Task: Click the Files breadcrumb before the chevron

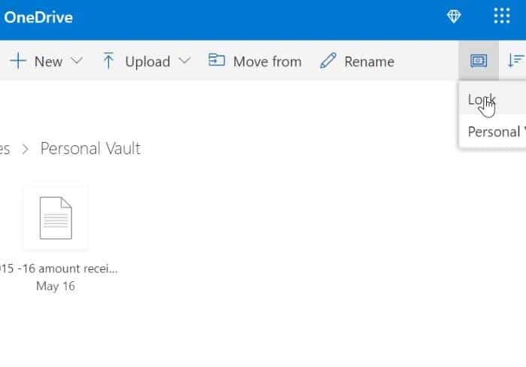Action: (5, 149)
